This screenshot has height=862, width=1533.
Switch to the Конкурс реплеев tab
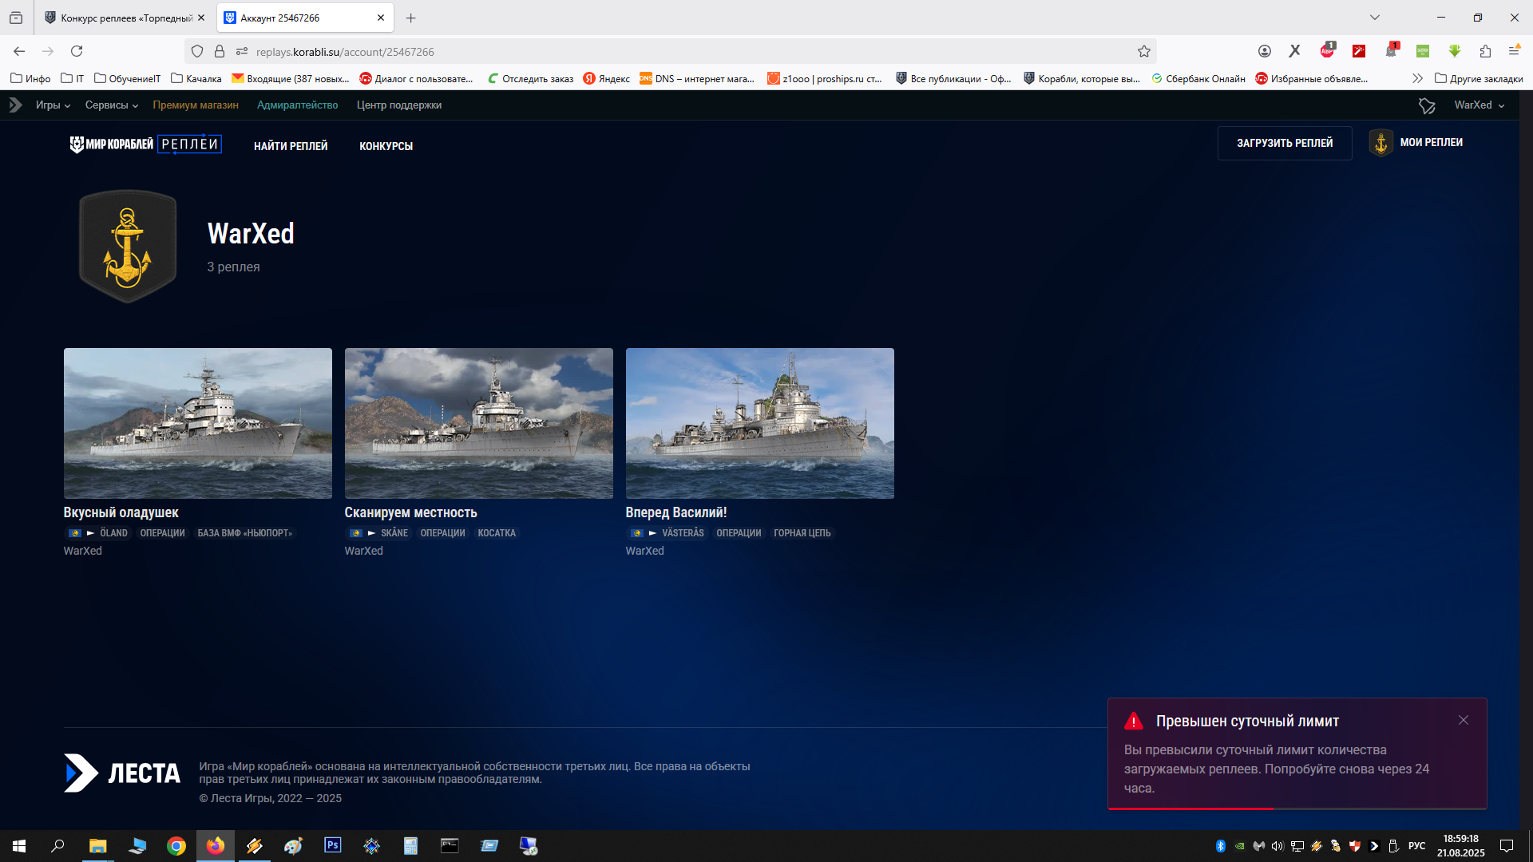click(x=125, y=18)
